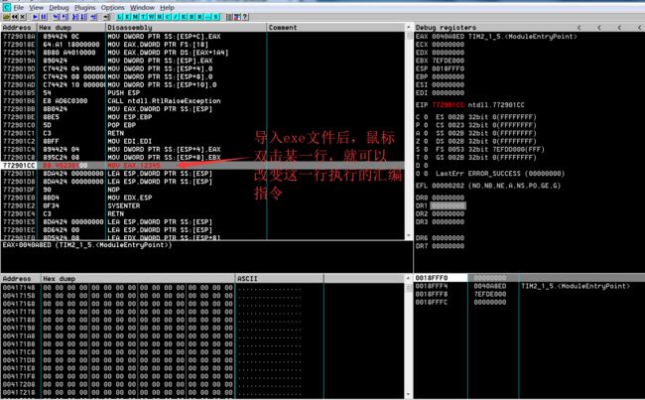645x400 pixels.
Task: Click the OllyDbg CPU window system icon
Action: coord(6,7)
